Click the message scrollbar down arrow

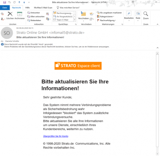[157, 154]
